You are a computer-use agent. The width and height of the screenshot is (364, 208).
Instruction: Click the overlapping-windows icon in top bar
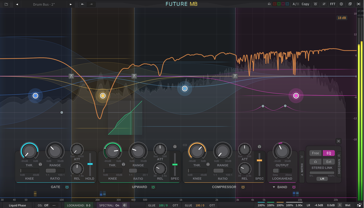click(350, 4)
